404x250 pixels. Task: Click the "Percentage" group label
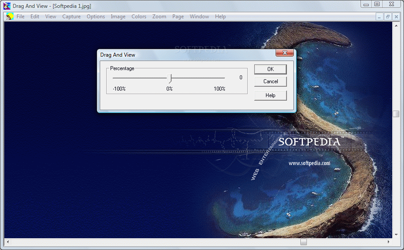coord(122,68)
